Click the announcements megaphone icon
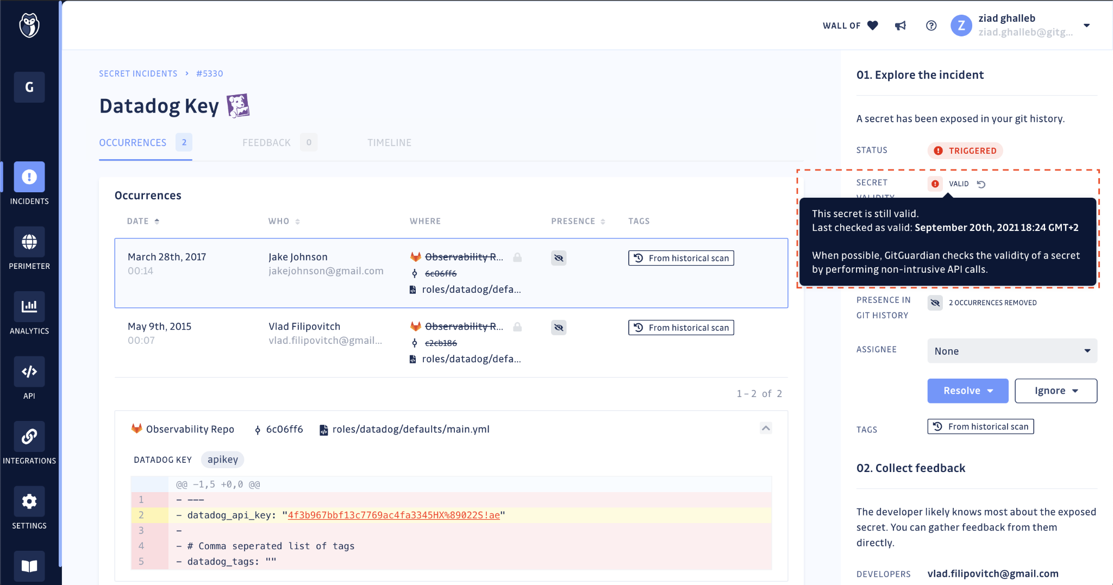The width and height of the screenshot is (1113, 585). (899, 25)
